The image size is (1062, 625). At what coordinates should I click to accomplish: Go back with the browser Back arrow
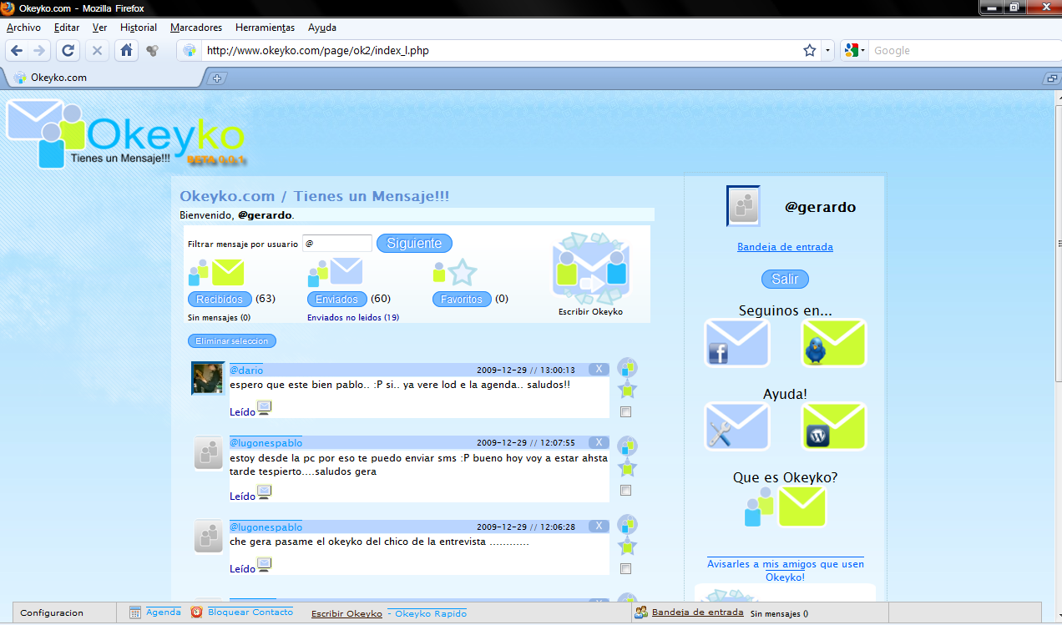[17, 51]
